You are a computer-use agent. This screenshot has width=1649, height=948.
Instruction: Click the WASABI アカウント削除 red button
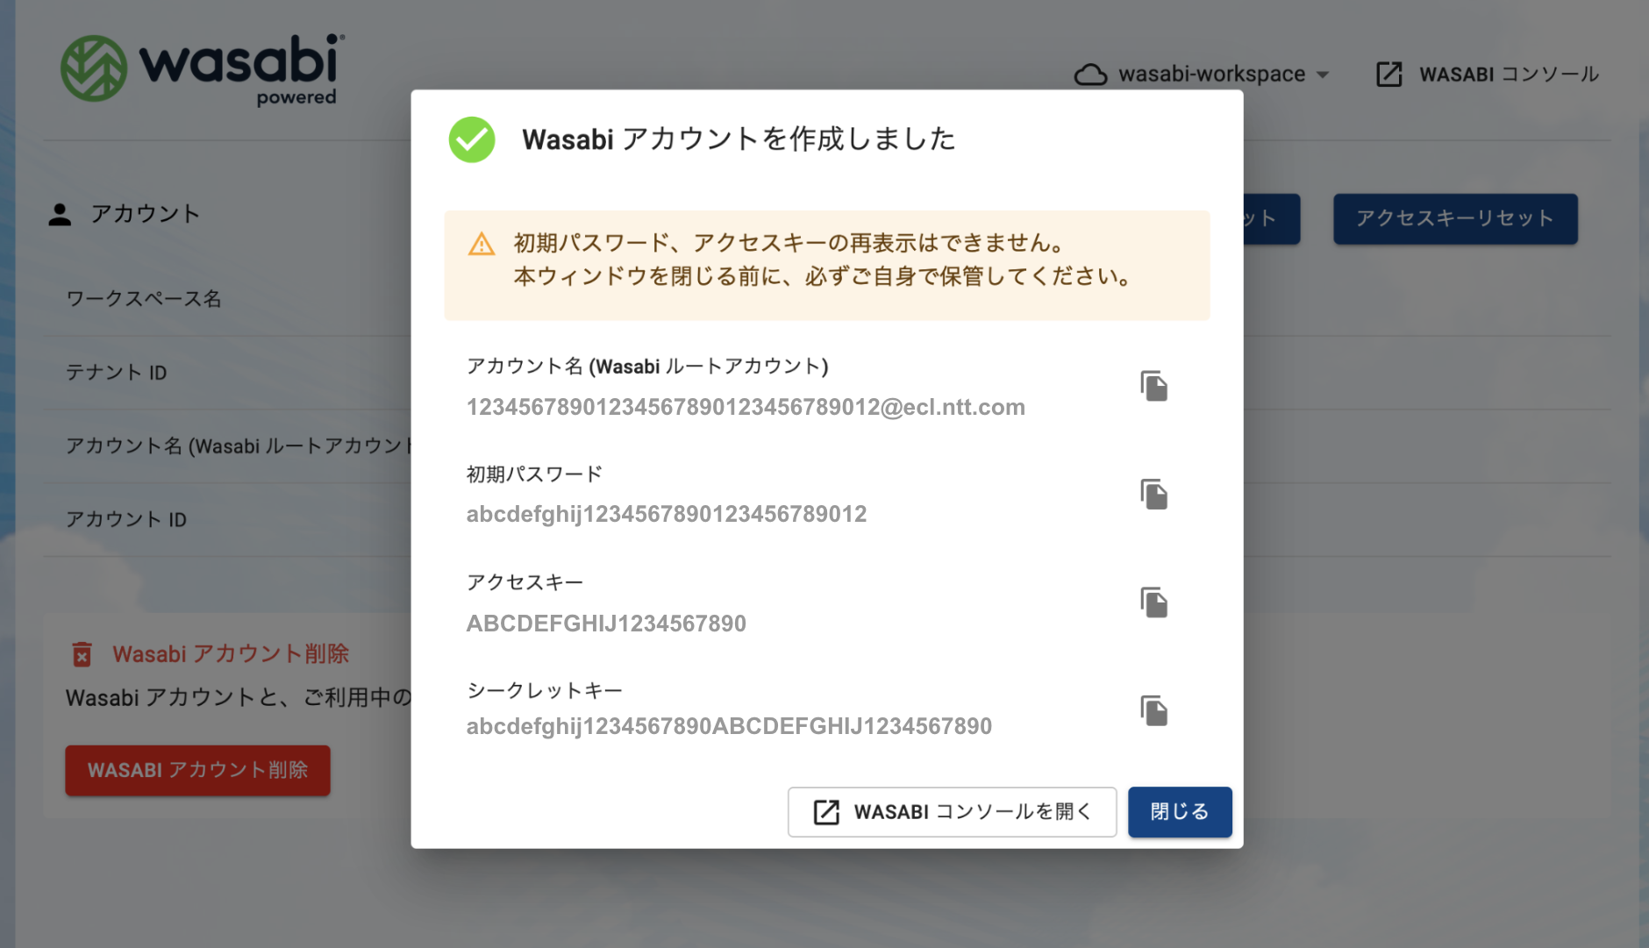click(197, 770)
